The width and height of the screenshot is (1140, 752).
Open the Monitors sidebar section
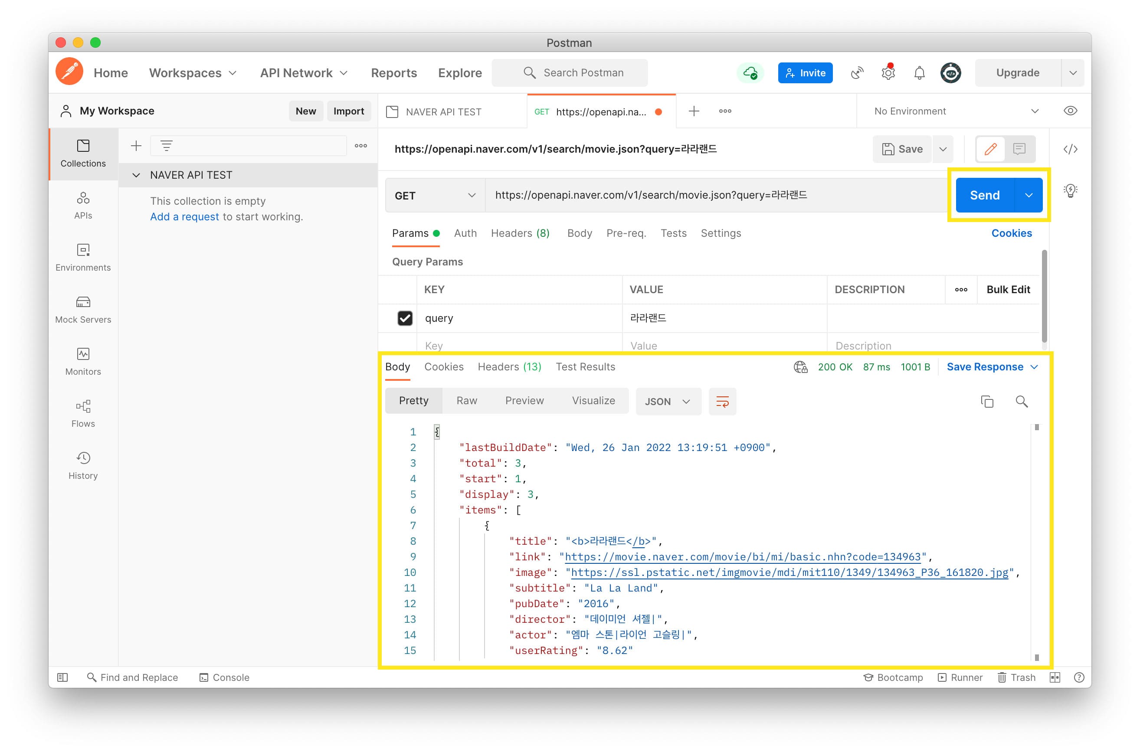click(x=83, y=361)
